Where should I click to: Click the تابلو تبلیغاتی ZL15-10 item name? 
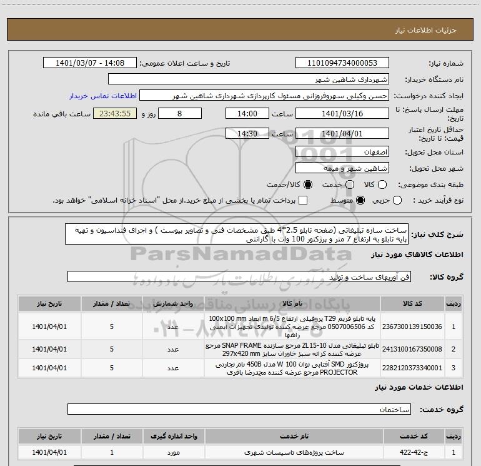(292, 349)
